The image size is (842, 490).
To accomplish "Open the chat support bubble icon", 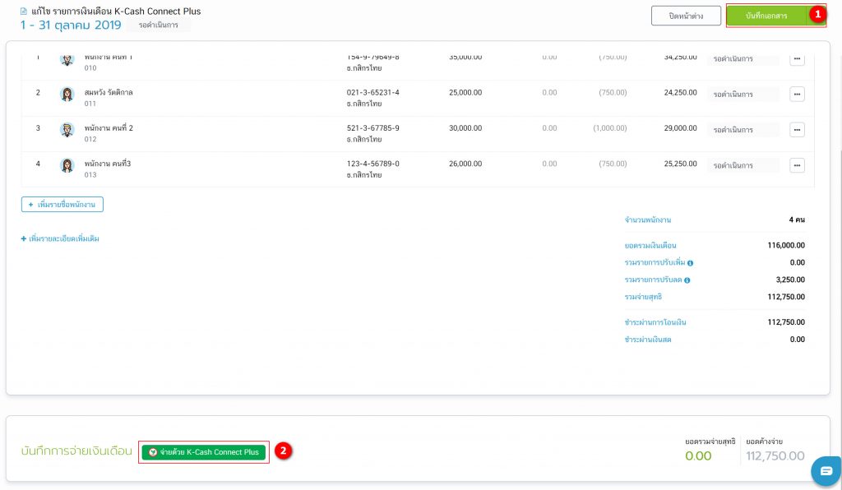I will point(826,471).
